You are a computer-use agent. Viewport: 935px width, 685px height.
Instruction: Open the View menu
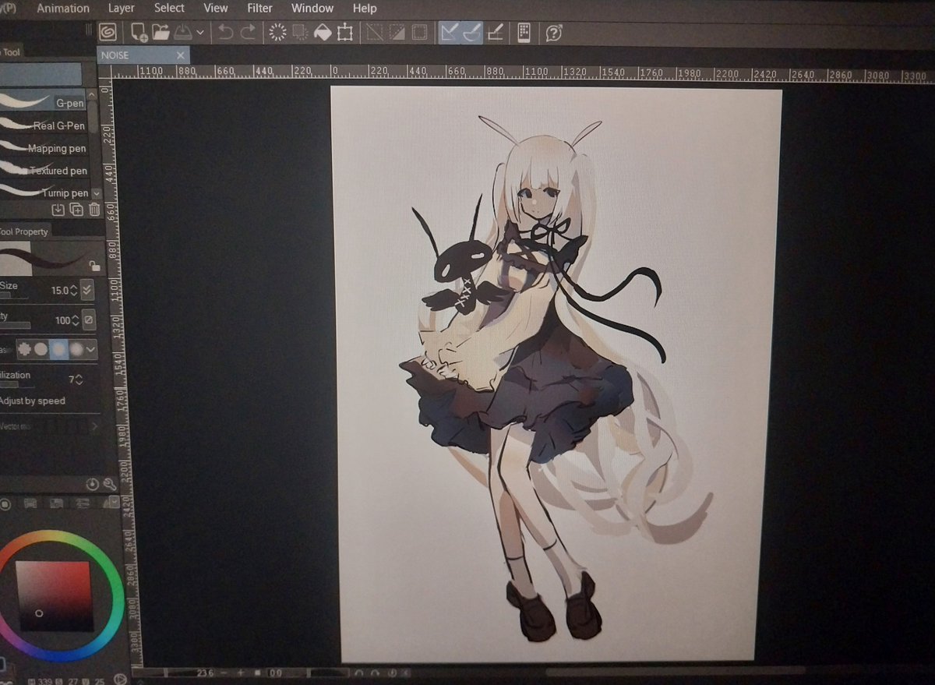[x=216, y=8]
